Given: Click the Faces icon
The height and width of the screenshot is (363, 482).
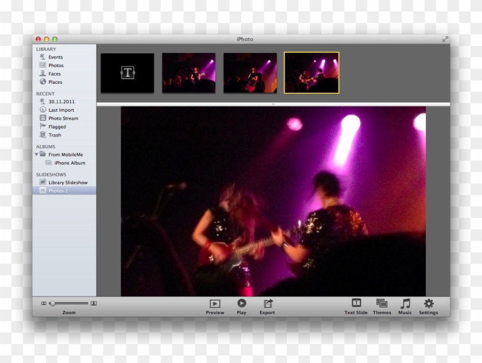Looking at the screenshot, I should 42,73.
